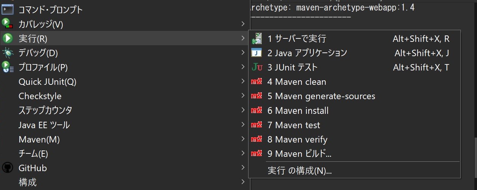Viewport: 477px width, 190px height.
Task: Choose '3 JUnit テスト' from submenu
Action: point(354,67)
